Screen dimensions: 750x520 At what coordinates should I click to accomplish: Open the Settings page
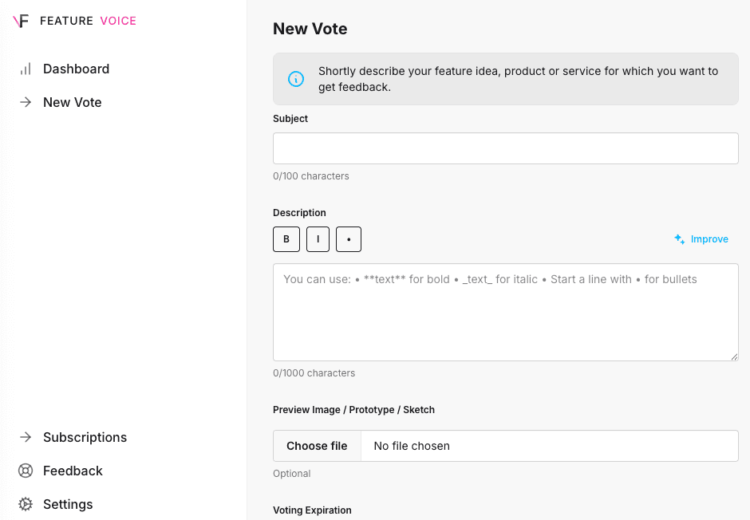(68, 504)
